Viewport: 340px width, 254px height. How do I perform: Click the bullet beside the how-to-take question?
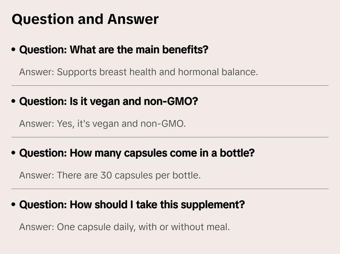pos(14,205)
